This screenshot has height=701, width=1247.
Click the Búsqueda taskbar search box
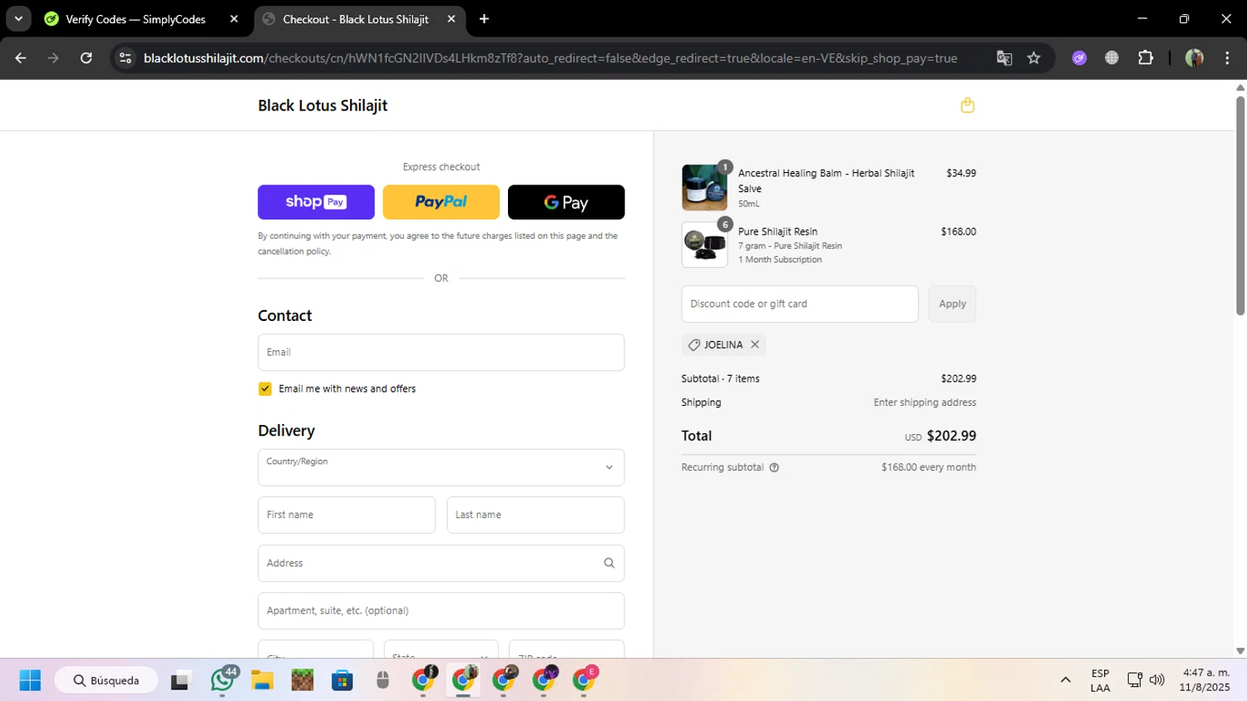click(106, 680)
